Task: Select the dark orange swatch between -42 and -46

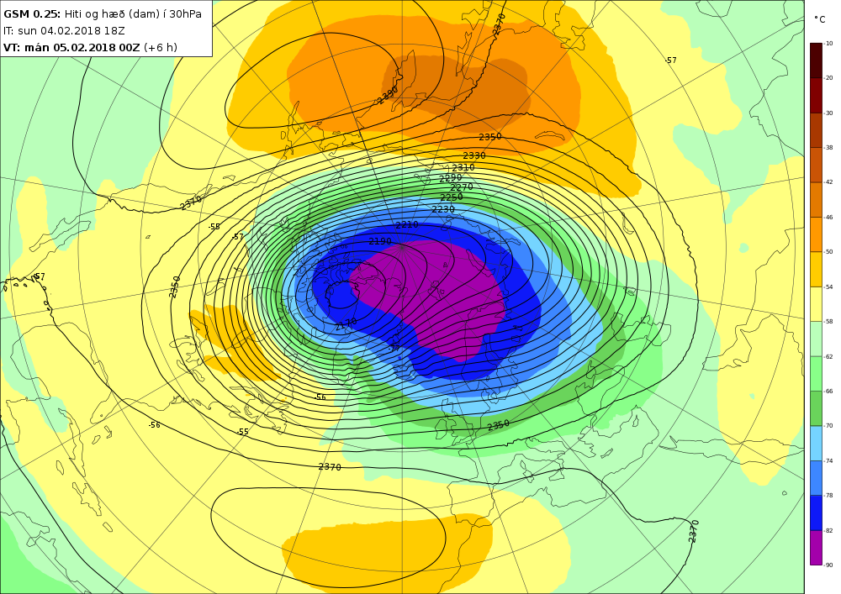Action: pos(816,200)
